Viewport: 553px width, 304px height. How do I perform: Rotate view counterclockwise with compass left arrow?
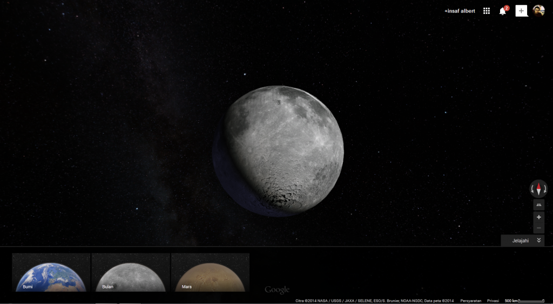(532, 189)
